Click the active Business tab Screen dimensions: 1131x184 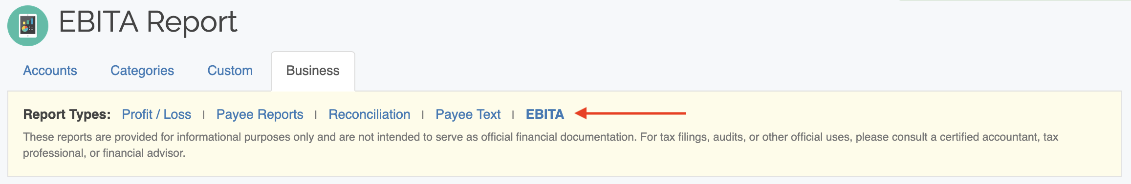coord(313,71)
